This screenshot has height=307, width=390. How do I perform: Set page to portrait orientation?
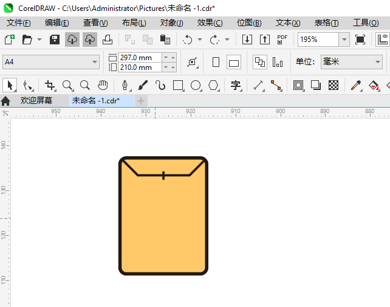216,62
